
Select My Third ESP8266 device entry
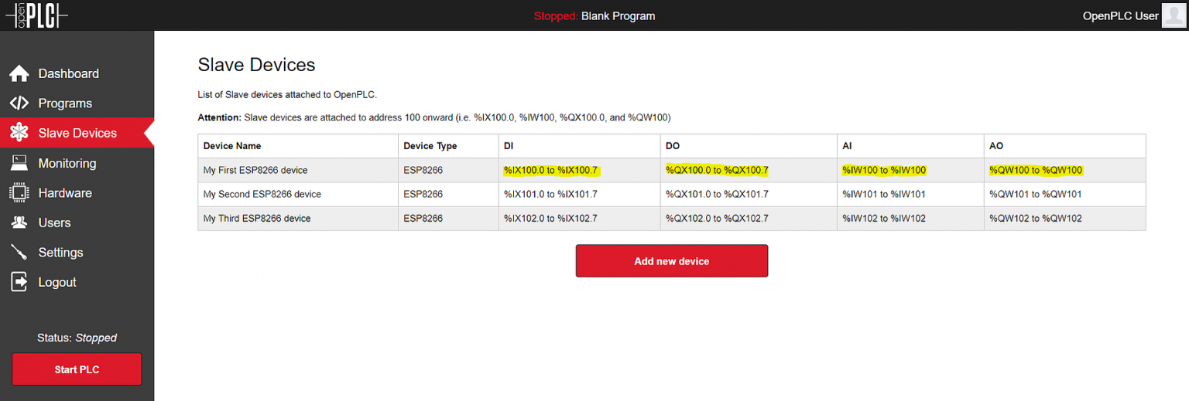(256, 219)
